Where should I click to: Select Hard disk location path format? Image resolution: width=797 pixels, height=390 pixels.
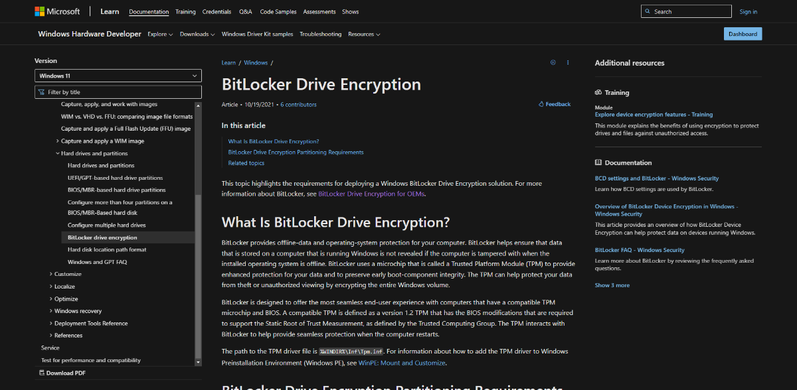(x=107, y=250)
